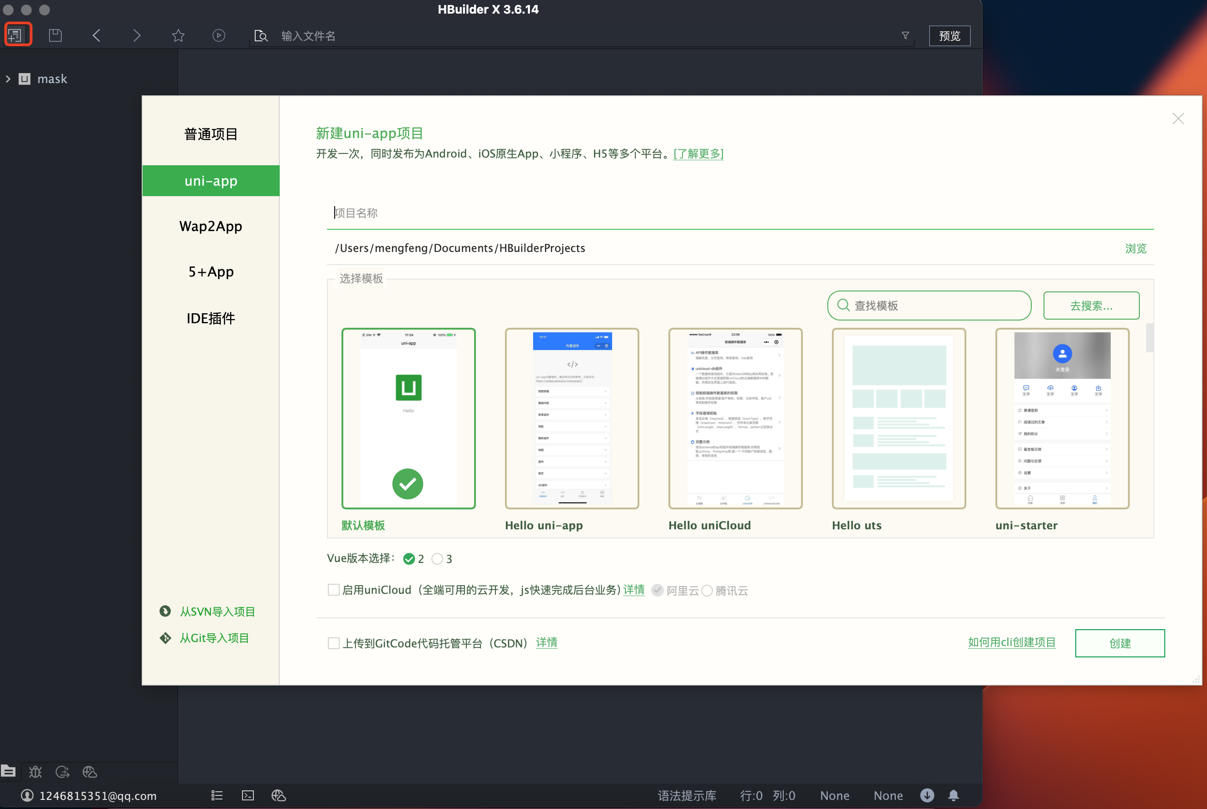
Task: Click the filter funnel icon
Action: pos(905,35)
